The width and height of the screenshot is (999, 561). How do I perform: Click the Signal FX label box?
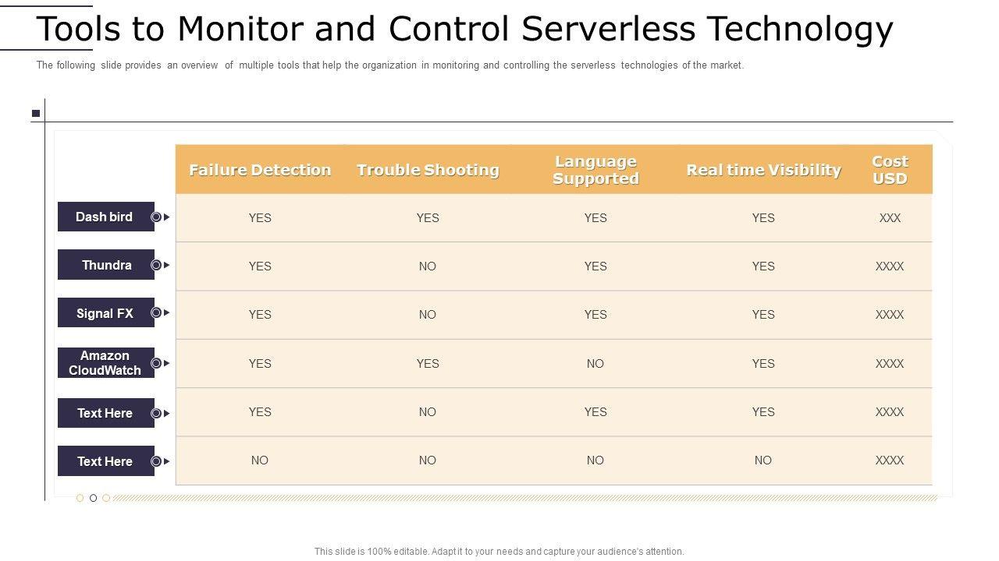point(105,313)
